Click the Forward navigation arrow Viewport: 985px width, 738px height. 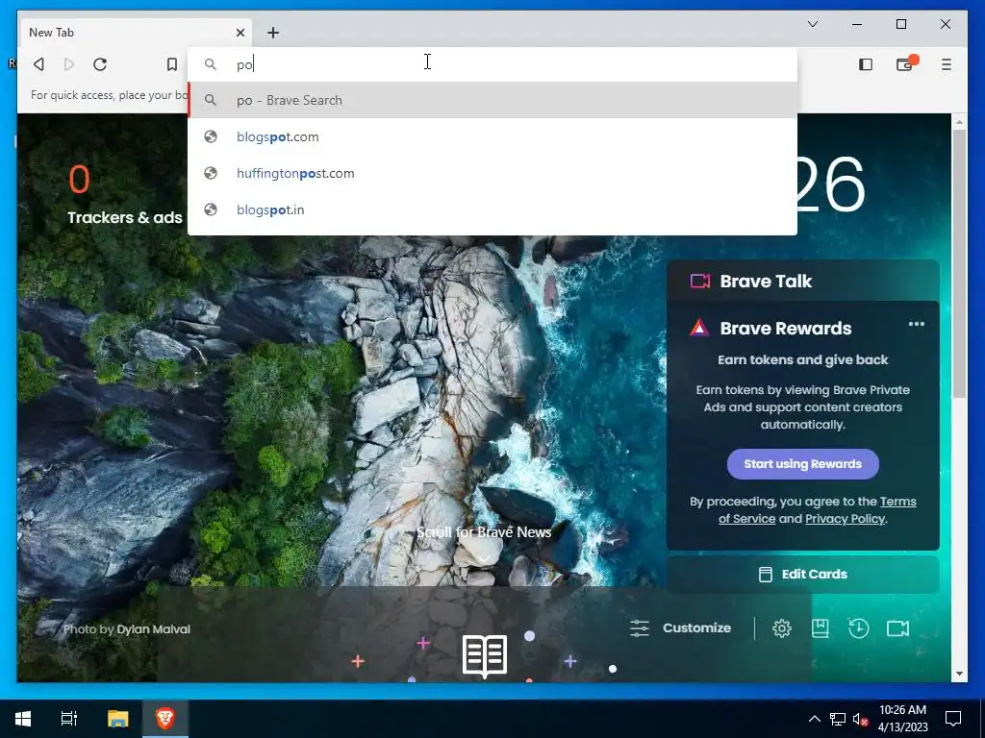coord(69,64)
